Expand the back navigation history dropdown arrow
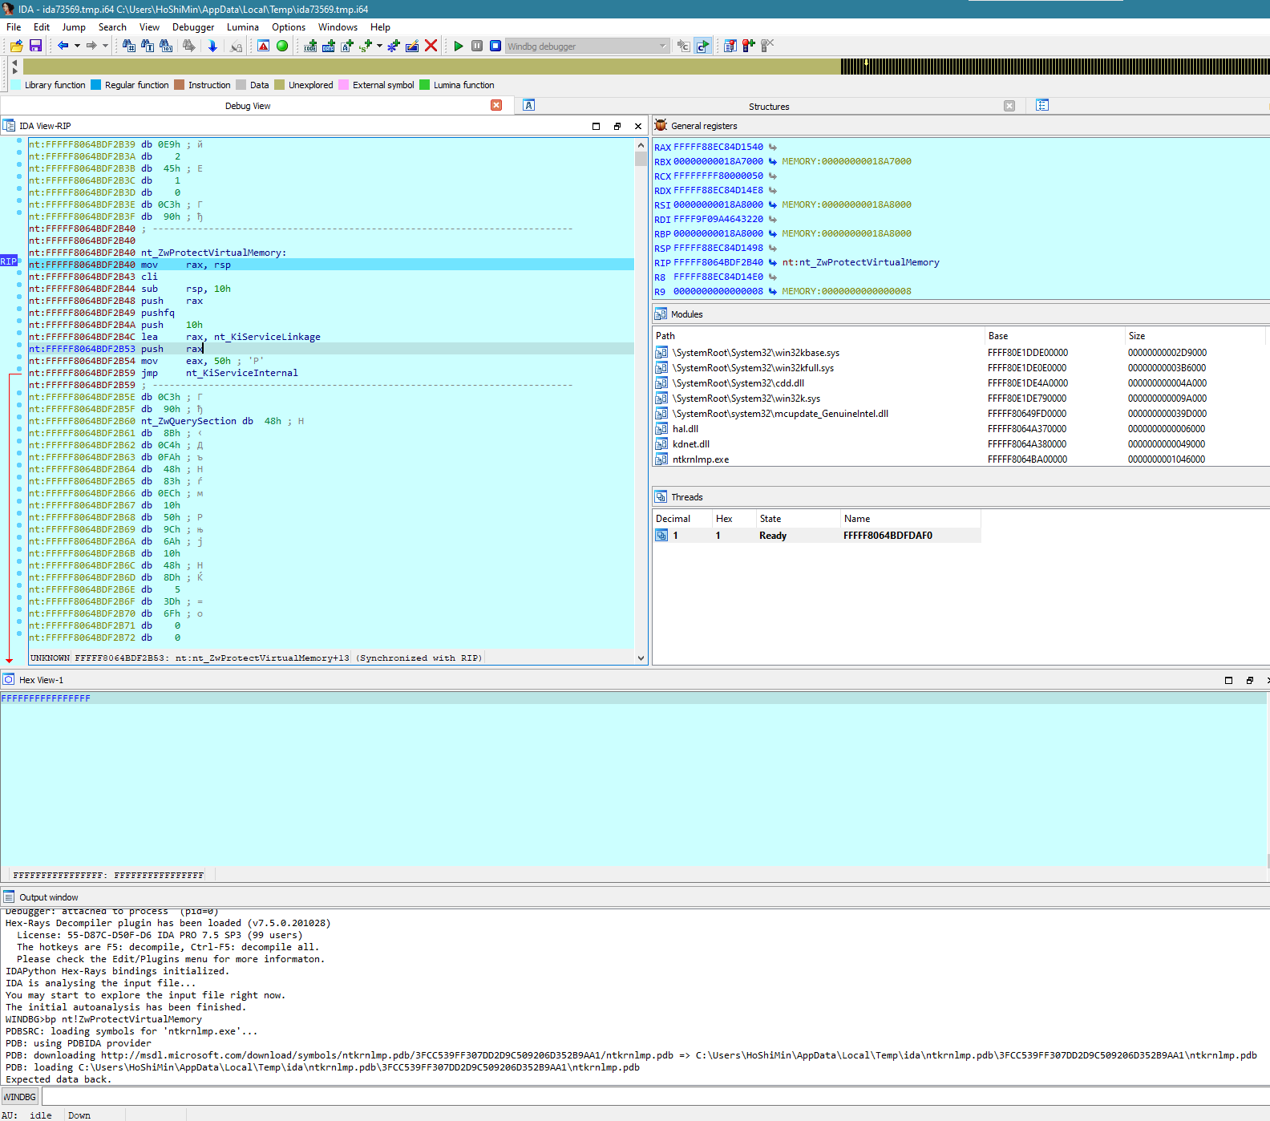This screenshot has height=1121, width=1270. (x=77, y=47)
